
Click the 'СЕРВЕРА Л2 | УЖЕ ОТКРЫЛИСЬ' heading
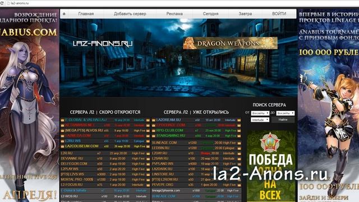point(196,112)
